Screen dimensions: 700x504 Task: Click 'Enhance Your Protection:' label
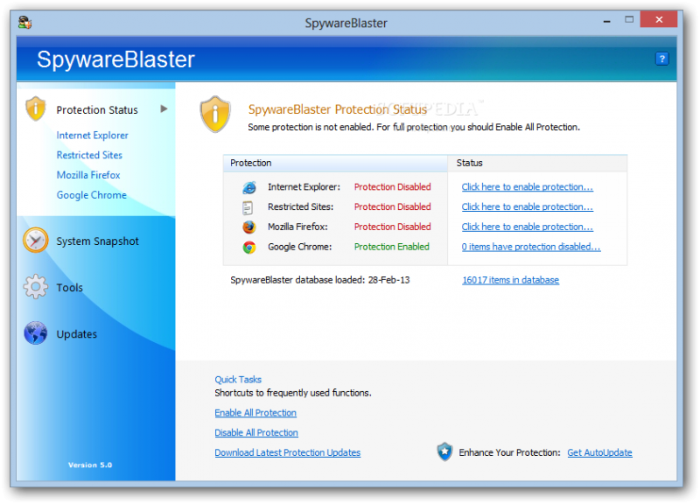(509, 452)
